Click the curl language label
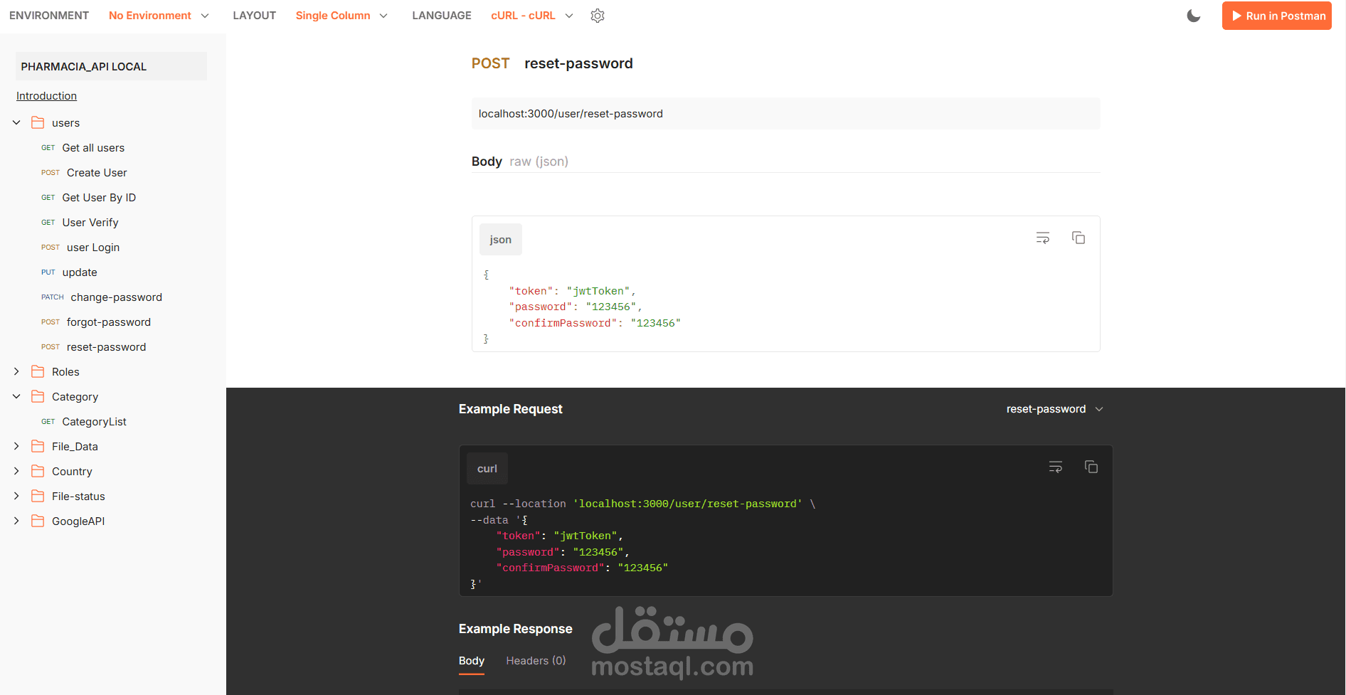 [487, 469]
